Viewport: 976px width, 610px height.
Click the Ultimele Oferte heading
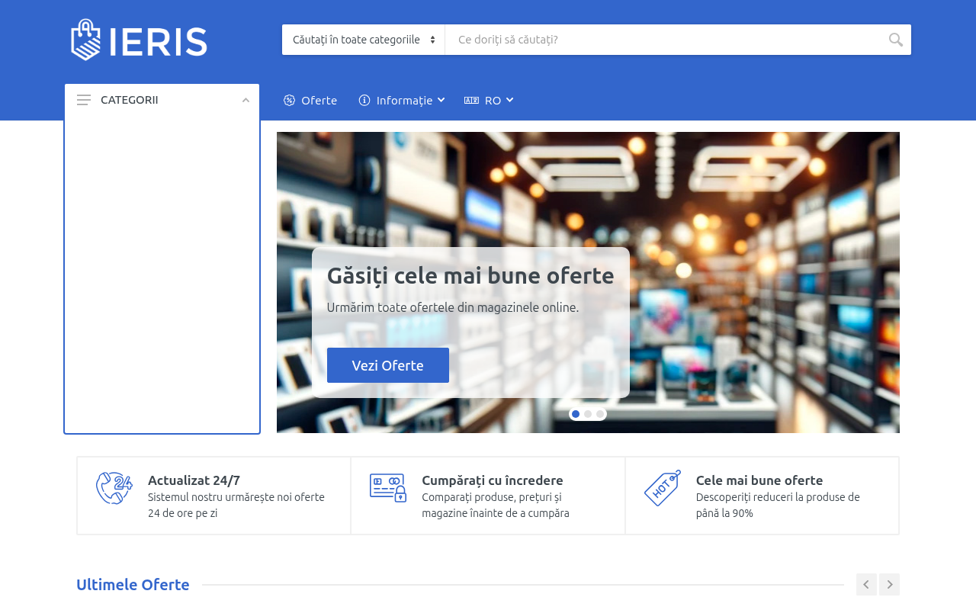(x=133, y=585)
